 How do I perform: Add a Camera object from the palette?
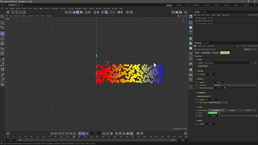pyautogui.click(x=191, y=75)
